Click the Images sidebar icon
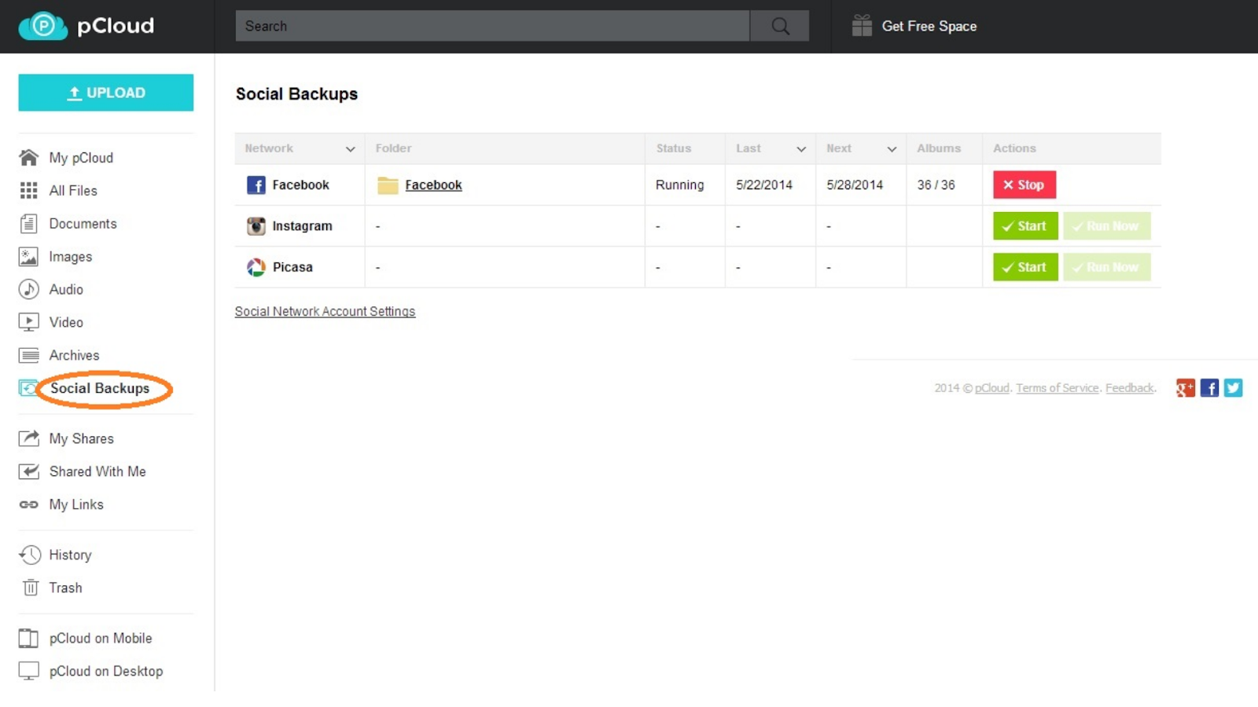 pos(29,257)
